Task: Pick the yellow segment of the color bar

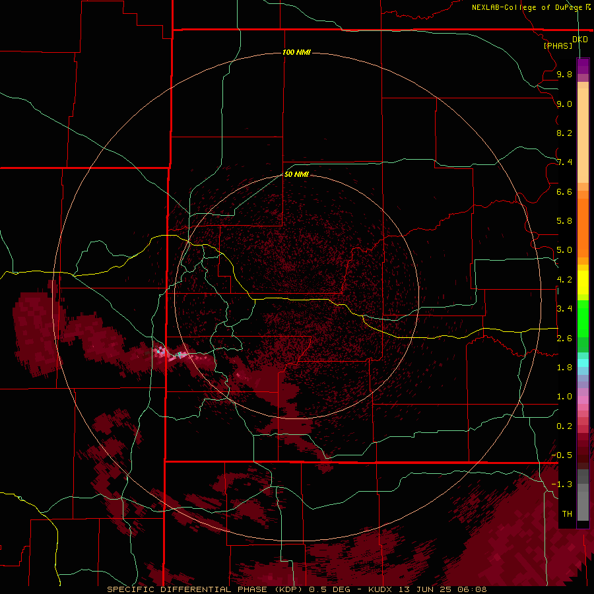Action: 583,282
